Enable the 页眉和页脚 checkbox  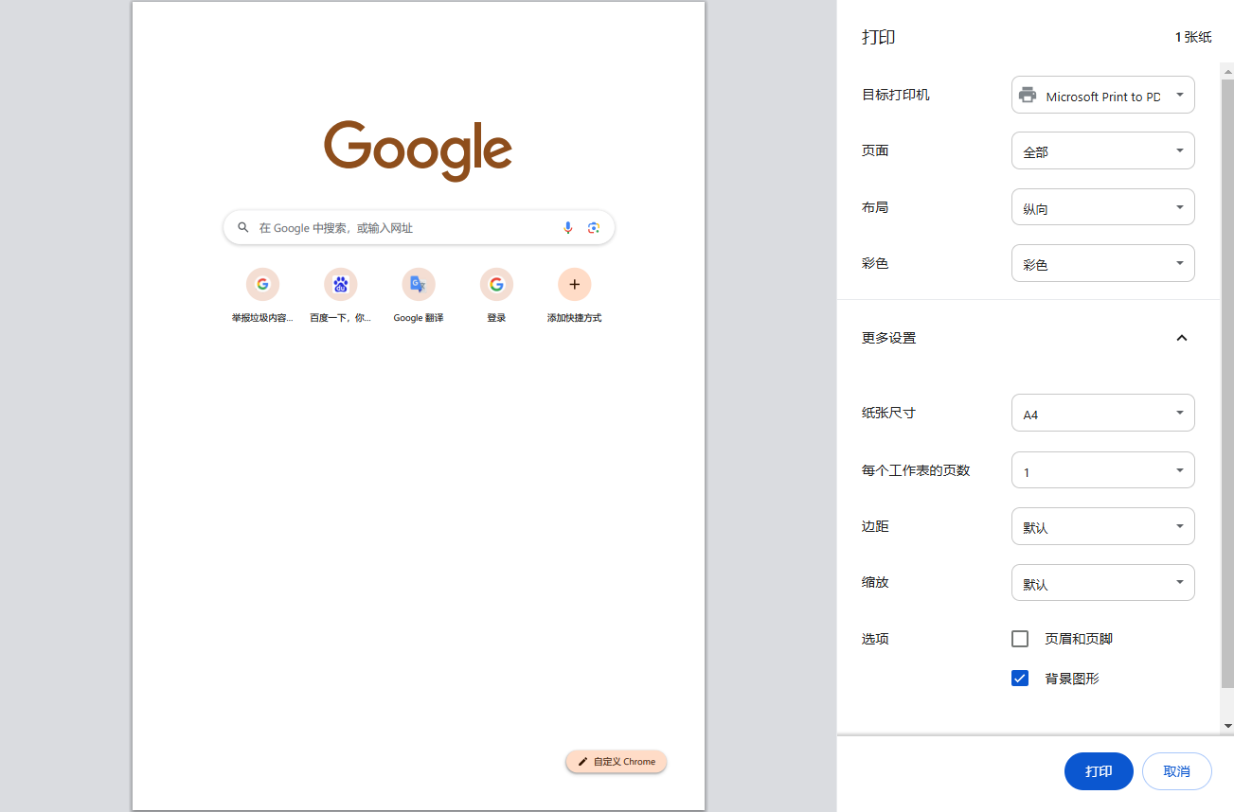point(1020,639)
